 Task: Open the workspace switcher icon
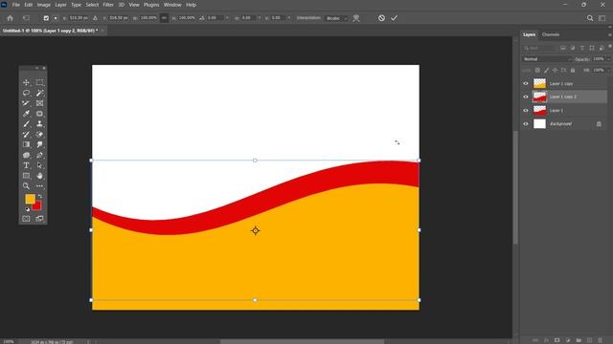(602, 18)
